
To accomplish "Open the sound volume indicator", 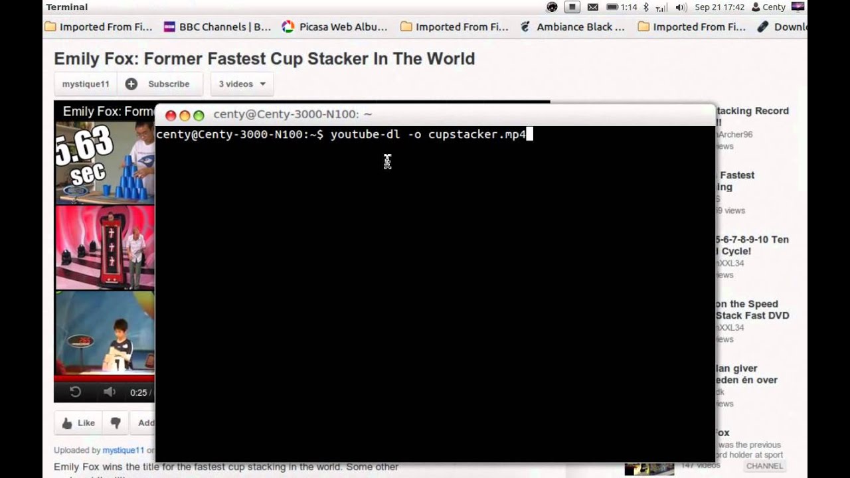I will [681, 7].
